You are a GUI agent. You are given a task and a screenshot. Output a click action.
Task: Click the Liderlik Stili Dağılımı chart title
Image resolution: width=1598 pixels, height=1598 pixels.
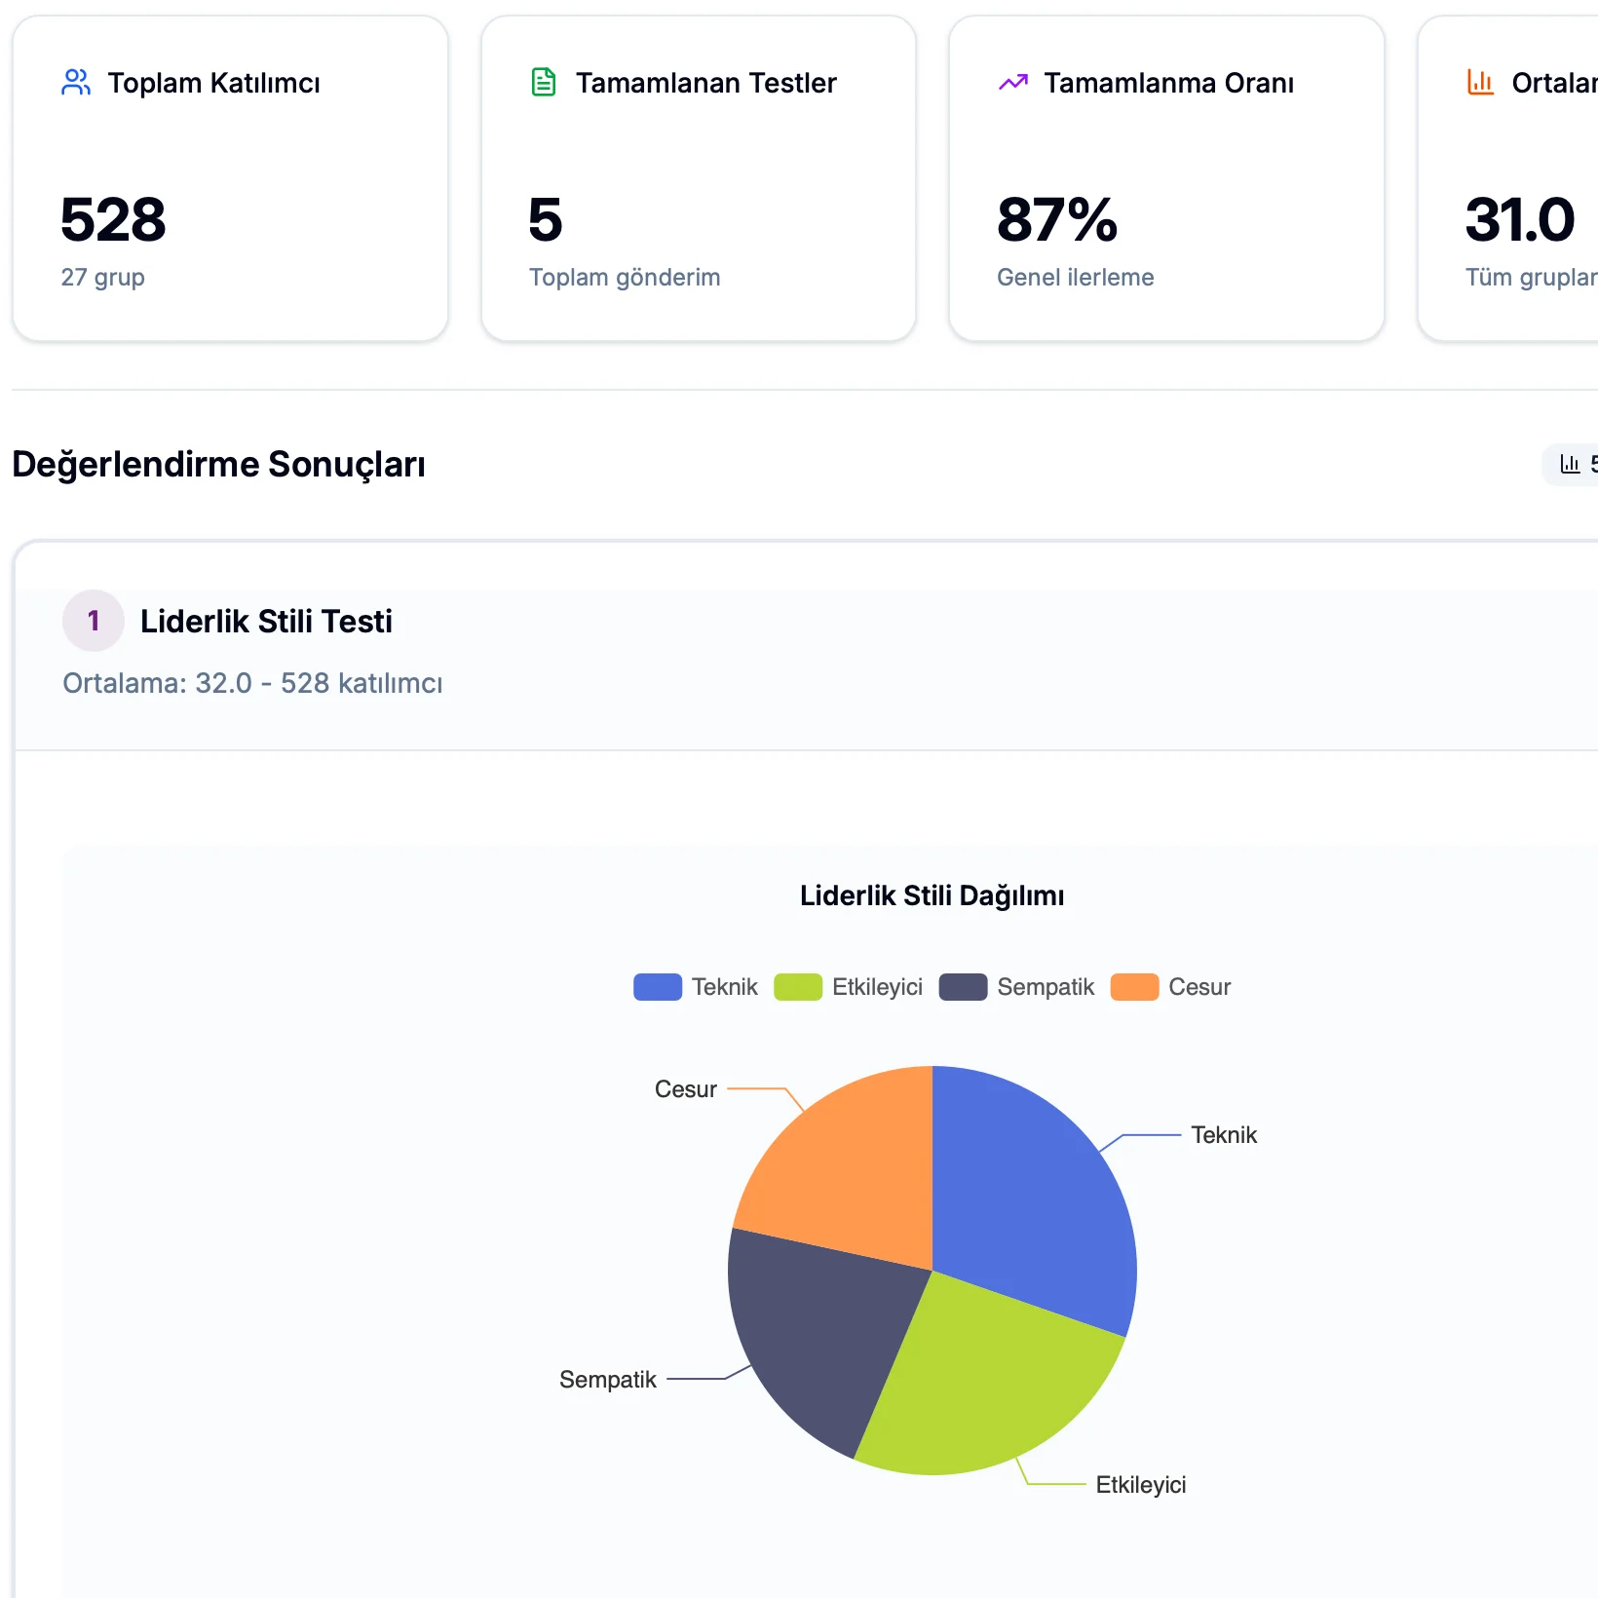[x=932, y=895]
